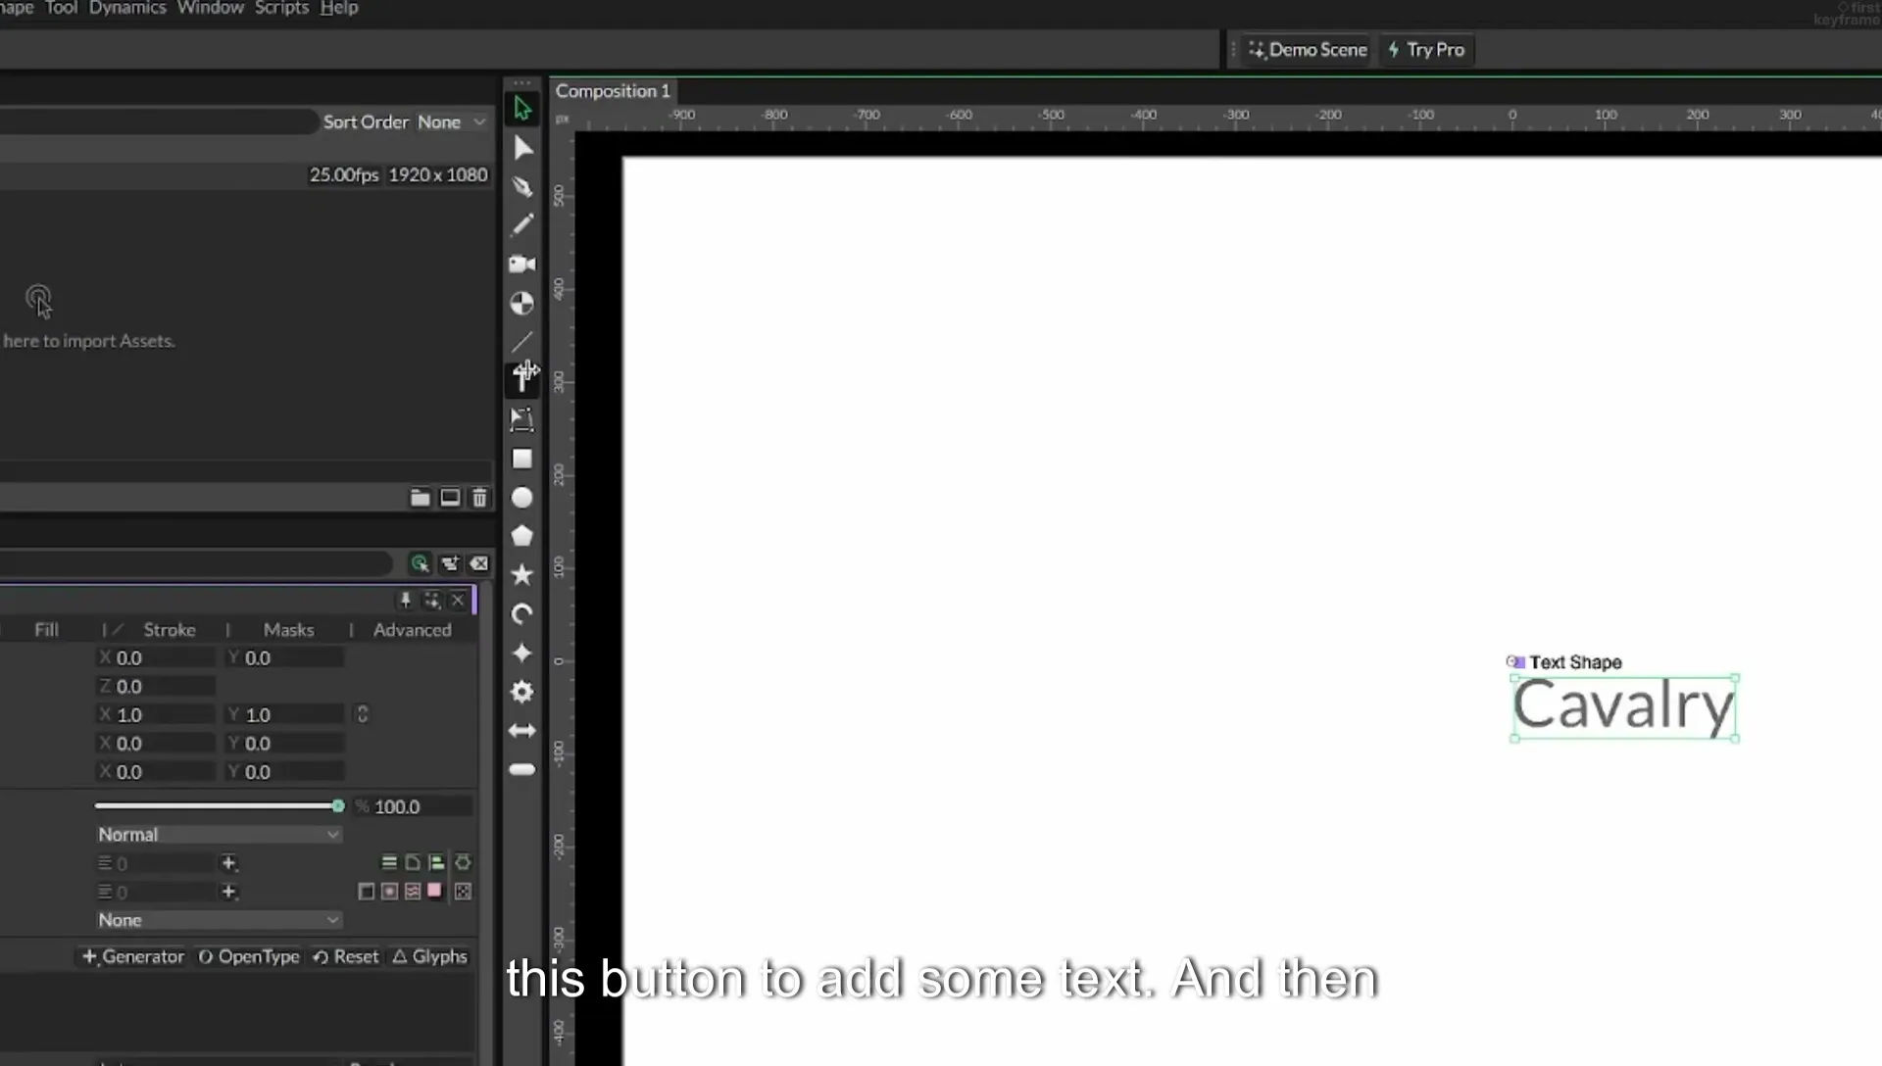This screenshot has width=1882, height=1066.
Task: Select the Rectangle shape tool
Action: 522,459
